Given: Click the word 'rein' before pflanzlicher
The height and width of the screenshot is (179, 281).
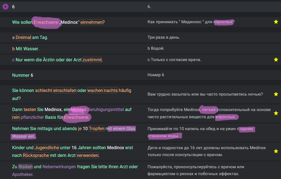Looking at the screenshot, I should point(16,117).
